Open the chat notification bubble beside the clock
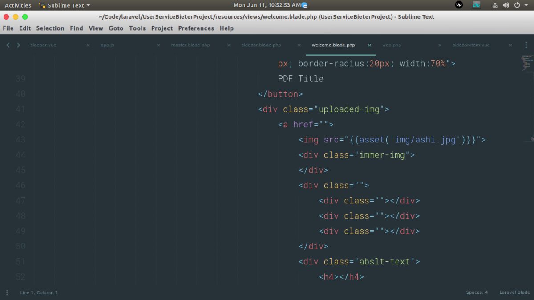534x300 pixels. point(304,5)
